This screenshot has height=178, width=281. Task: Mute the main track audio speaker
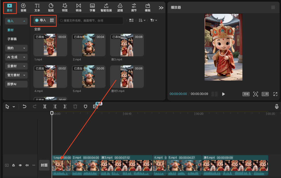(x=27, y=165)
